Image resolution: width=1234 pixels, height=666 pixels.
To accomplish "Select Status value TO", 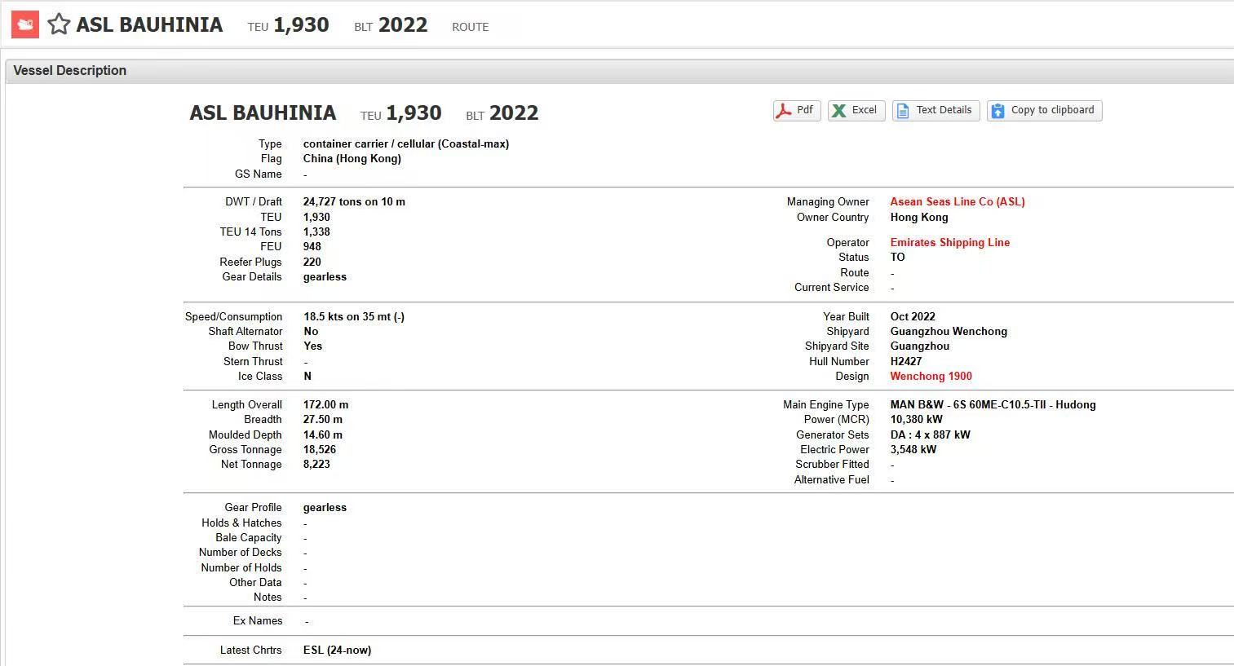I will click(897, 258).
